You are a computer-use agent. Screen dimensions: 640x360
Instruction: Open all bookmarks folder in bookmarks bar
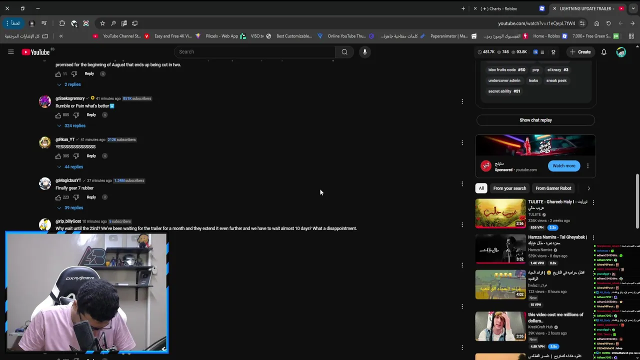pos(26,36)
